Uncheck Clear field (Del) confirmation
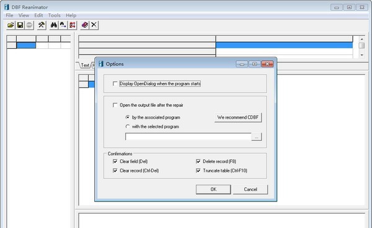 click(115, 161)
